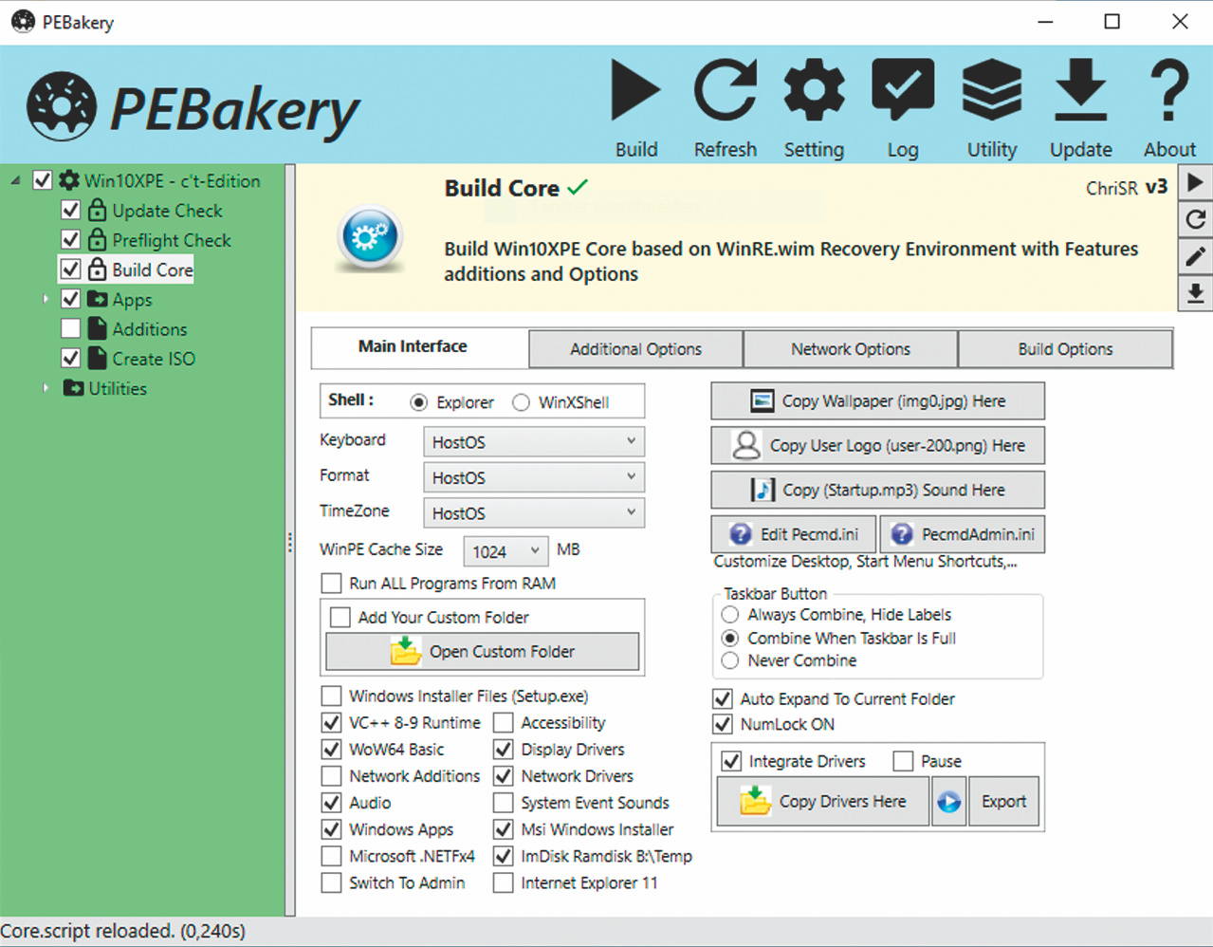The width and height of the screenshot is (1213, 947).
Task: Click the Edit Pecmd.ini button
Action: tap(794, 534)
